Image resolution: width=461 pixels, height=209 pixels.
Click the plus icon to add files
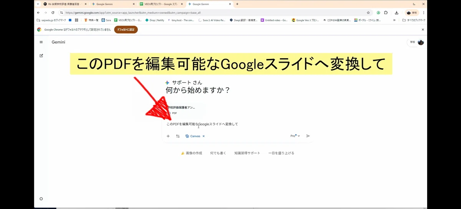click(168, 136)
